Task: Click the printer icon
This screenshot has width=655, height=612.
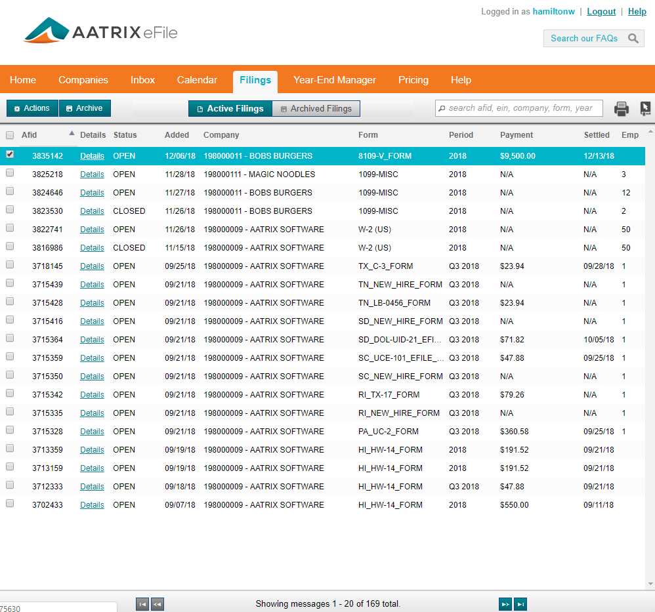Action: pyautogui.click(x=621, y=109)
